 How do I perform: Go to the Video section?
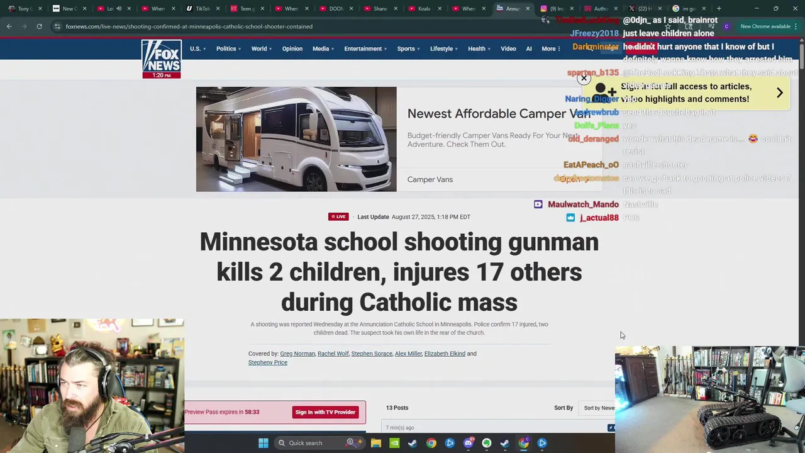coord(508,48)
